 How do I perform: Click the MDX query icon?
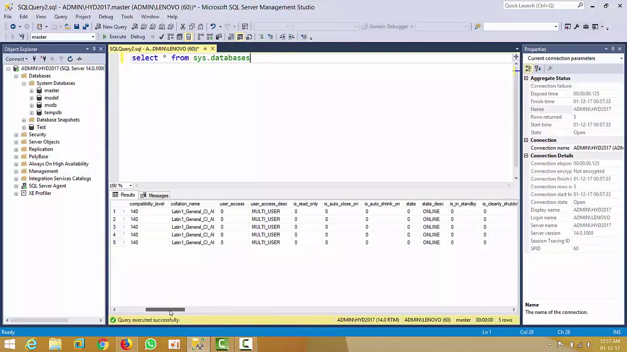click(x=144, y=26)
